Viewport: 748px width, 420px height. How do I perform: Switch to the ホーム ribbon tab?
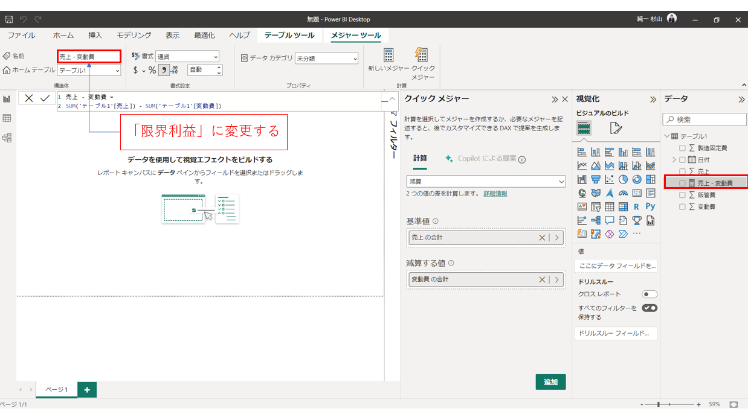pyautogui.click(x=63, y=36)
